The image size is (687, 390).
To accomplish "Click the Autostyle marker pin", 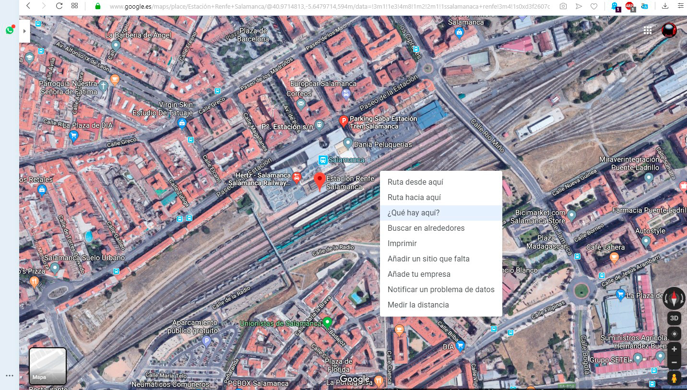I will 646,241.
